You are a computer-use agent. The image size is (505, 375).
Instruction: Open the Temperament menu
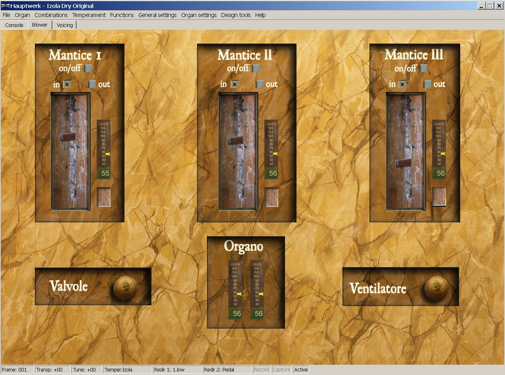[x=88, y=15]
